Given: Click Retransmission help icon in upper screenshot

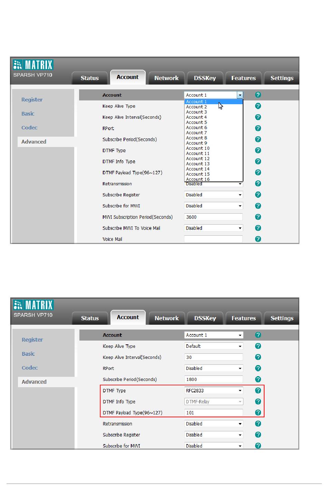Looking at the screenshot, I should pyautogui.click(x=258, y=183).
